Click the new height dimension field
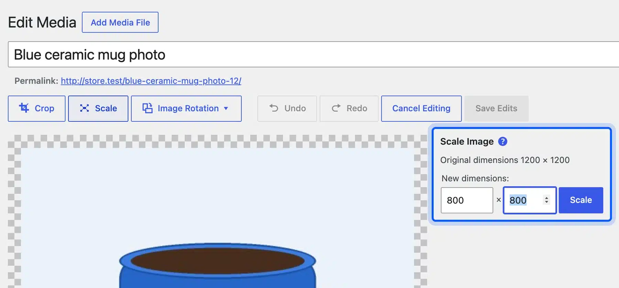The height and width of the screenshot is (288, 619). tap(530, 200)
